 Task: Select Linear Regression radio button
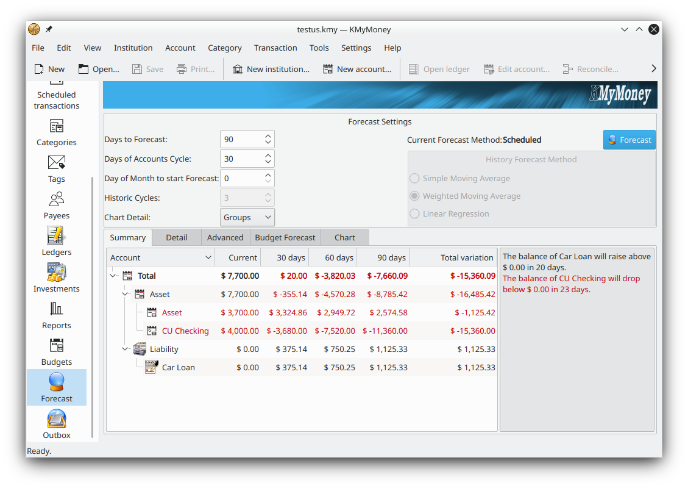(414, 214)
